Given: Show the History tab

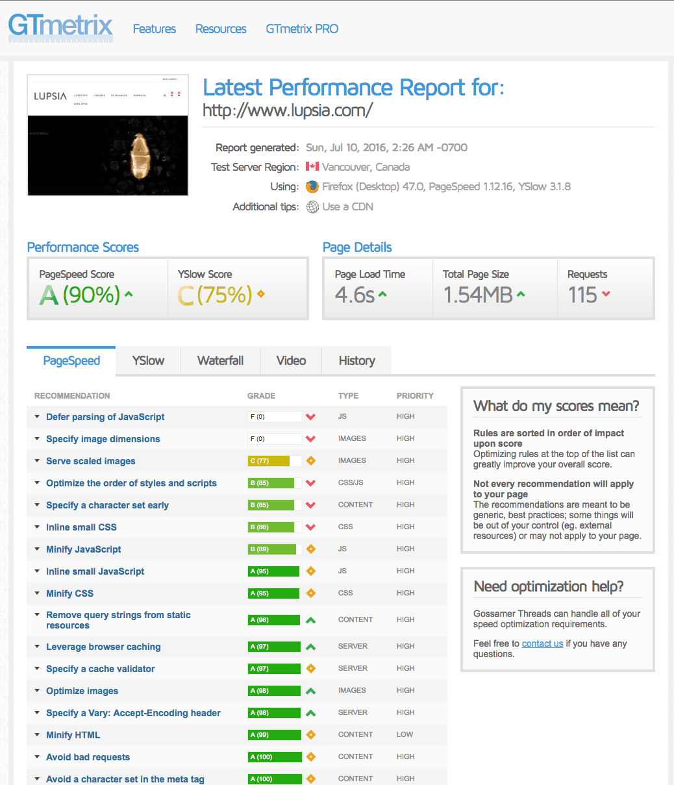Looking at the screenshot, I should [x=357, y=361].
